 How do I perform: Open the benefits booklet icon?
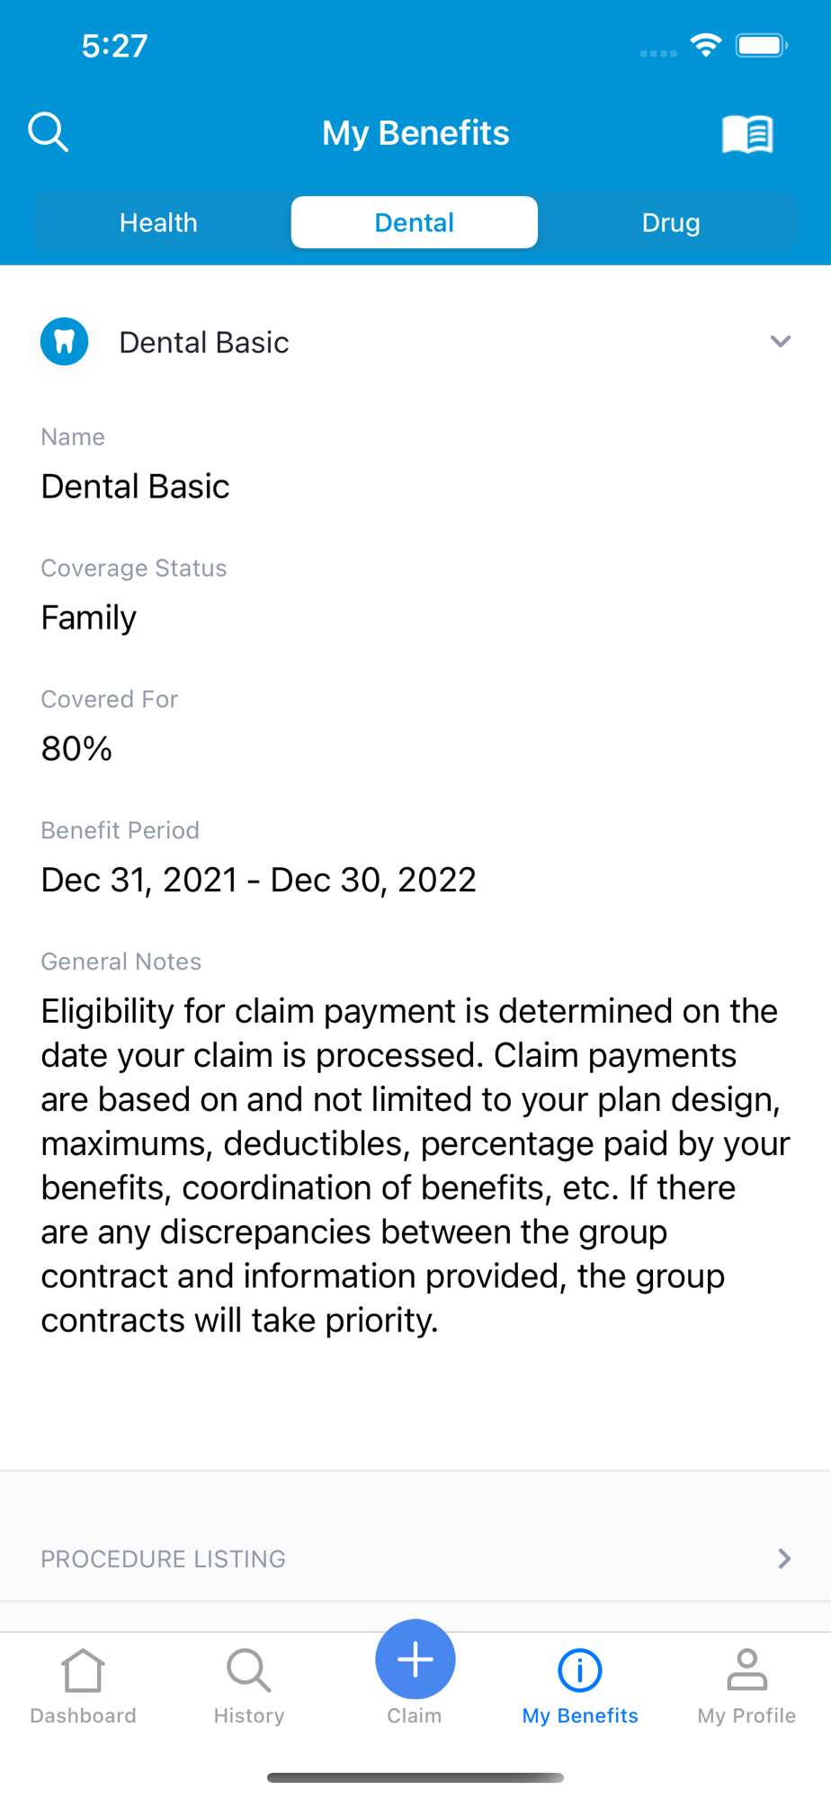pos(747,134)
